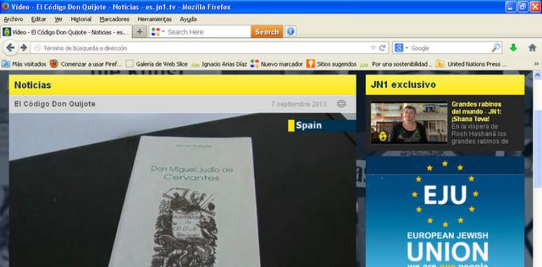542x267 pixels.
Task: Open the Grandes rabinos del mundo link
Action: coord(477,111)
